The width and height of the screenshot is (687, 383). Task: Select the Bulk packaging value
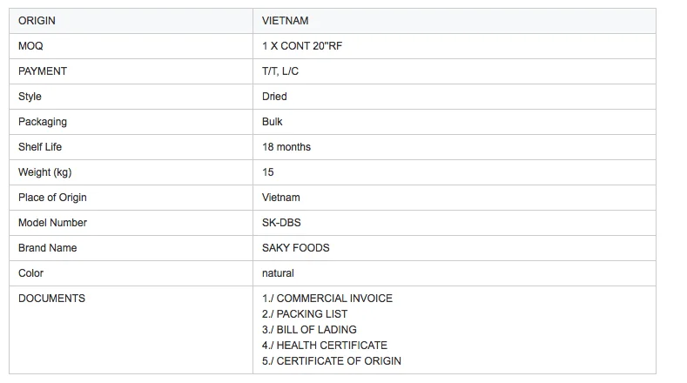(273, 122)
